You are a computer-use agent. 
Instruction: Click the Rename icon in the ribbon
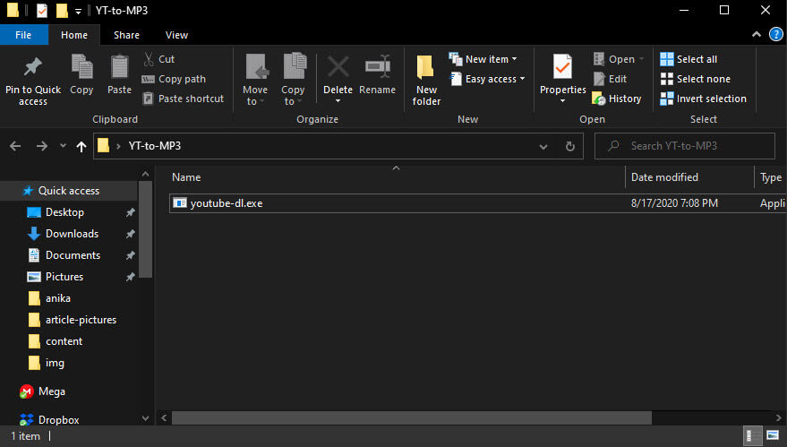377,68
